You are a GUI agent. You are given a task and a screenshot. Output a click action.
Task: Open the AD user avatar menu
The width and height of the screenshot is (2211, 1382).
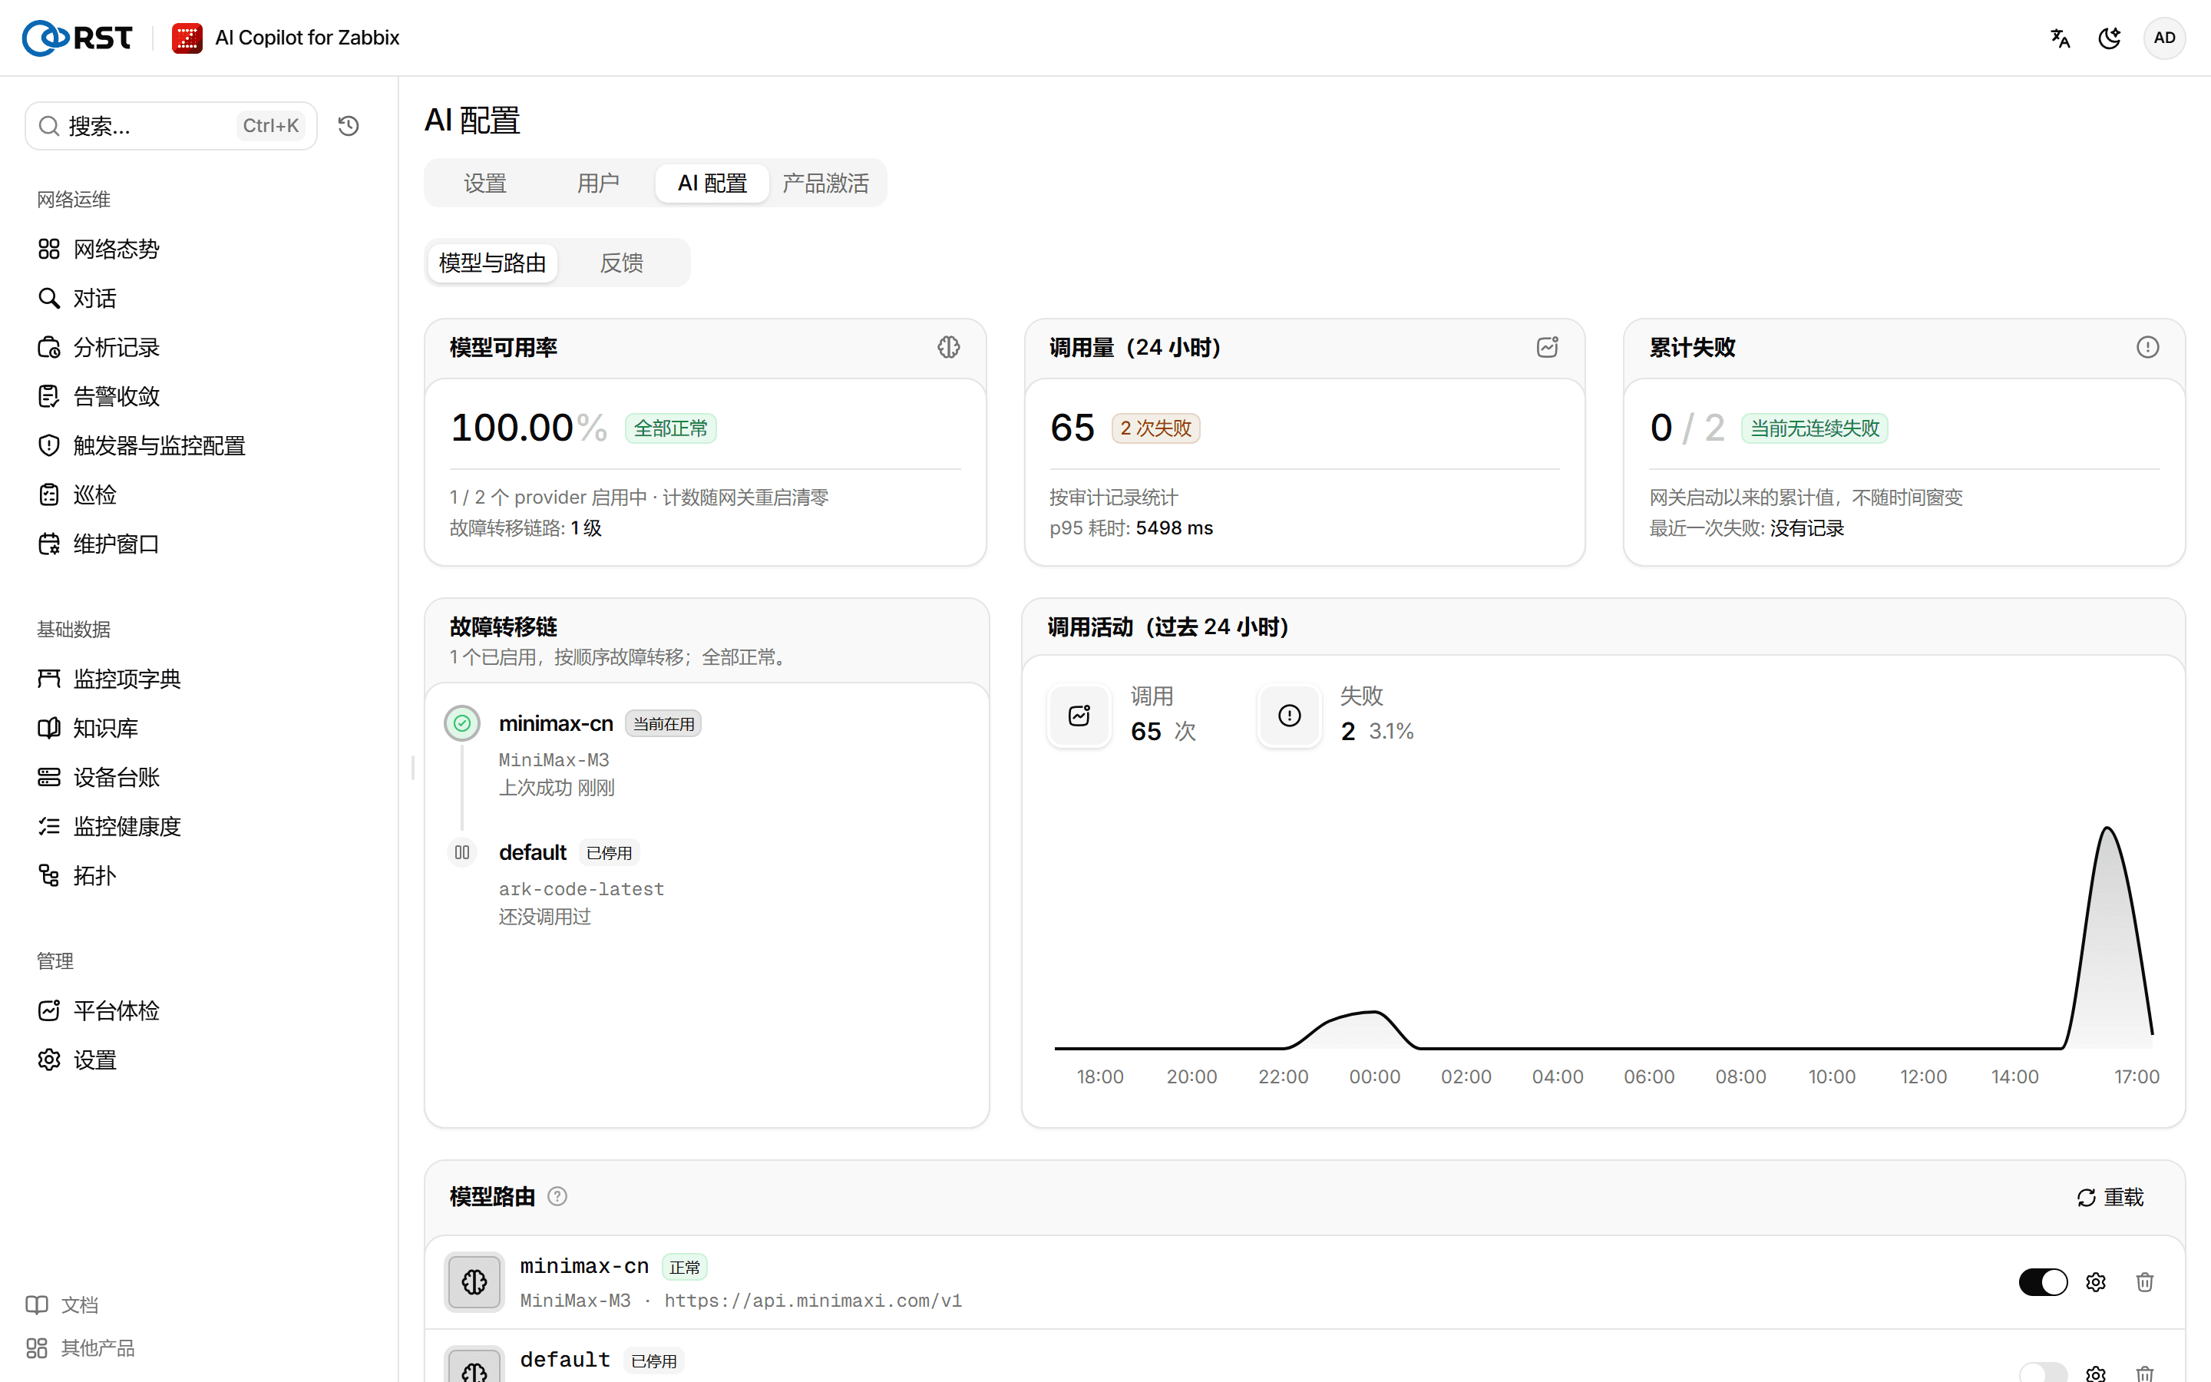click(2163, 38)
